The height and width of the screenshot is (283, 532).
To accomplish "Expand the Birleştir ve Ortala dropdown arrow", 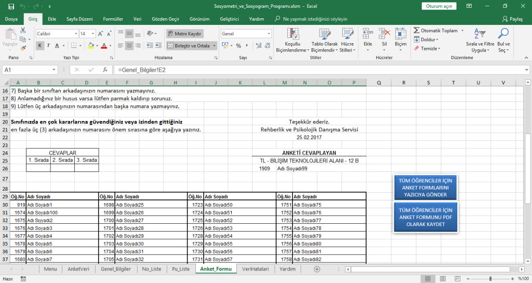I will (214, 45).
